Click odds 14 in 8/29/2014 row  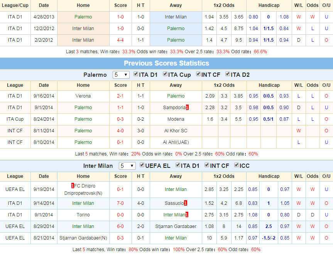point(238,226)
